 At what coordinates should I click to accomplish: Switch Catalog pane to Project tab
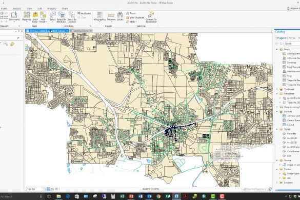281,38
